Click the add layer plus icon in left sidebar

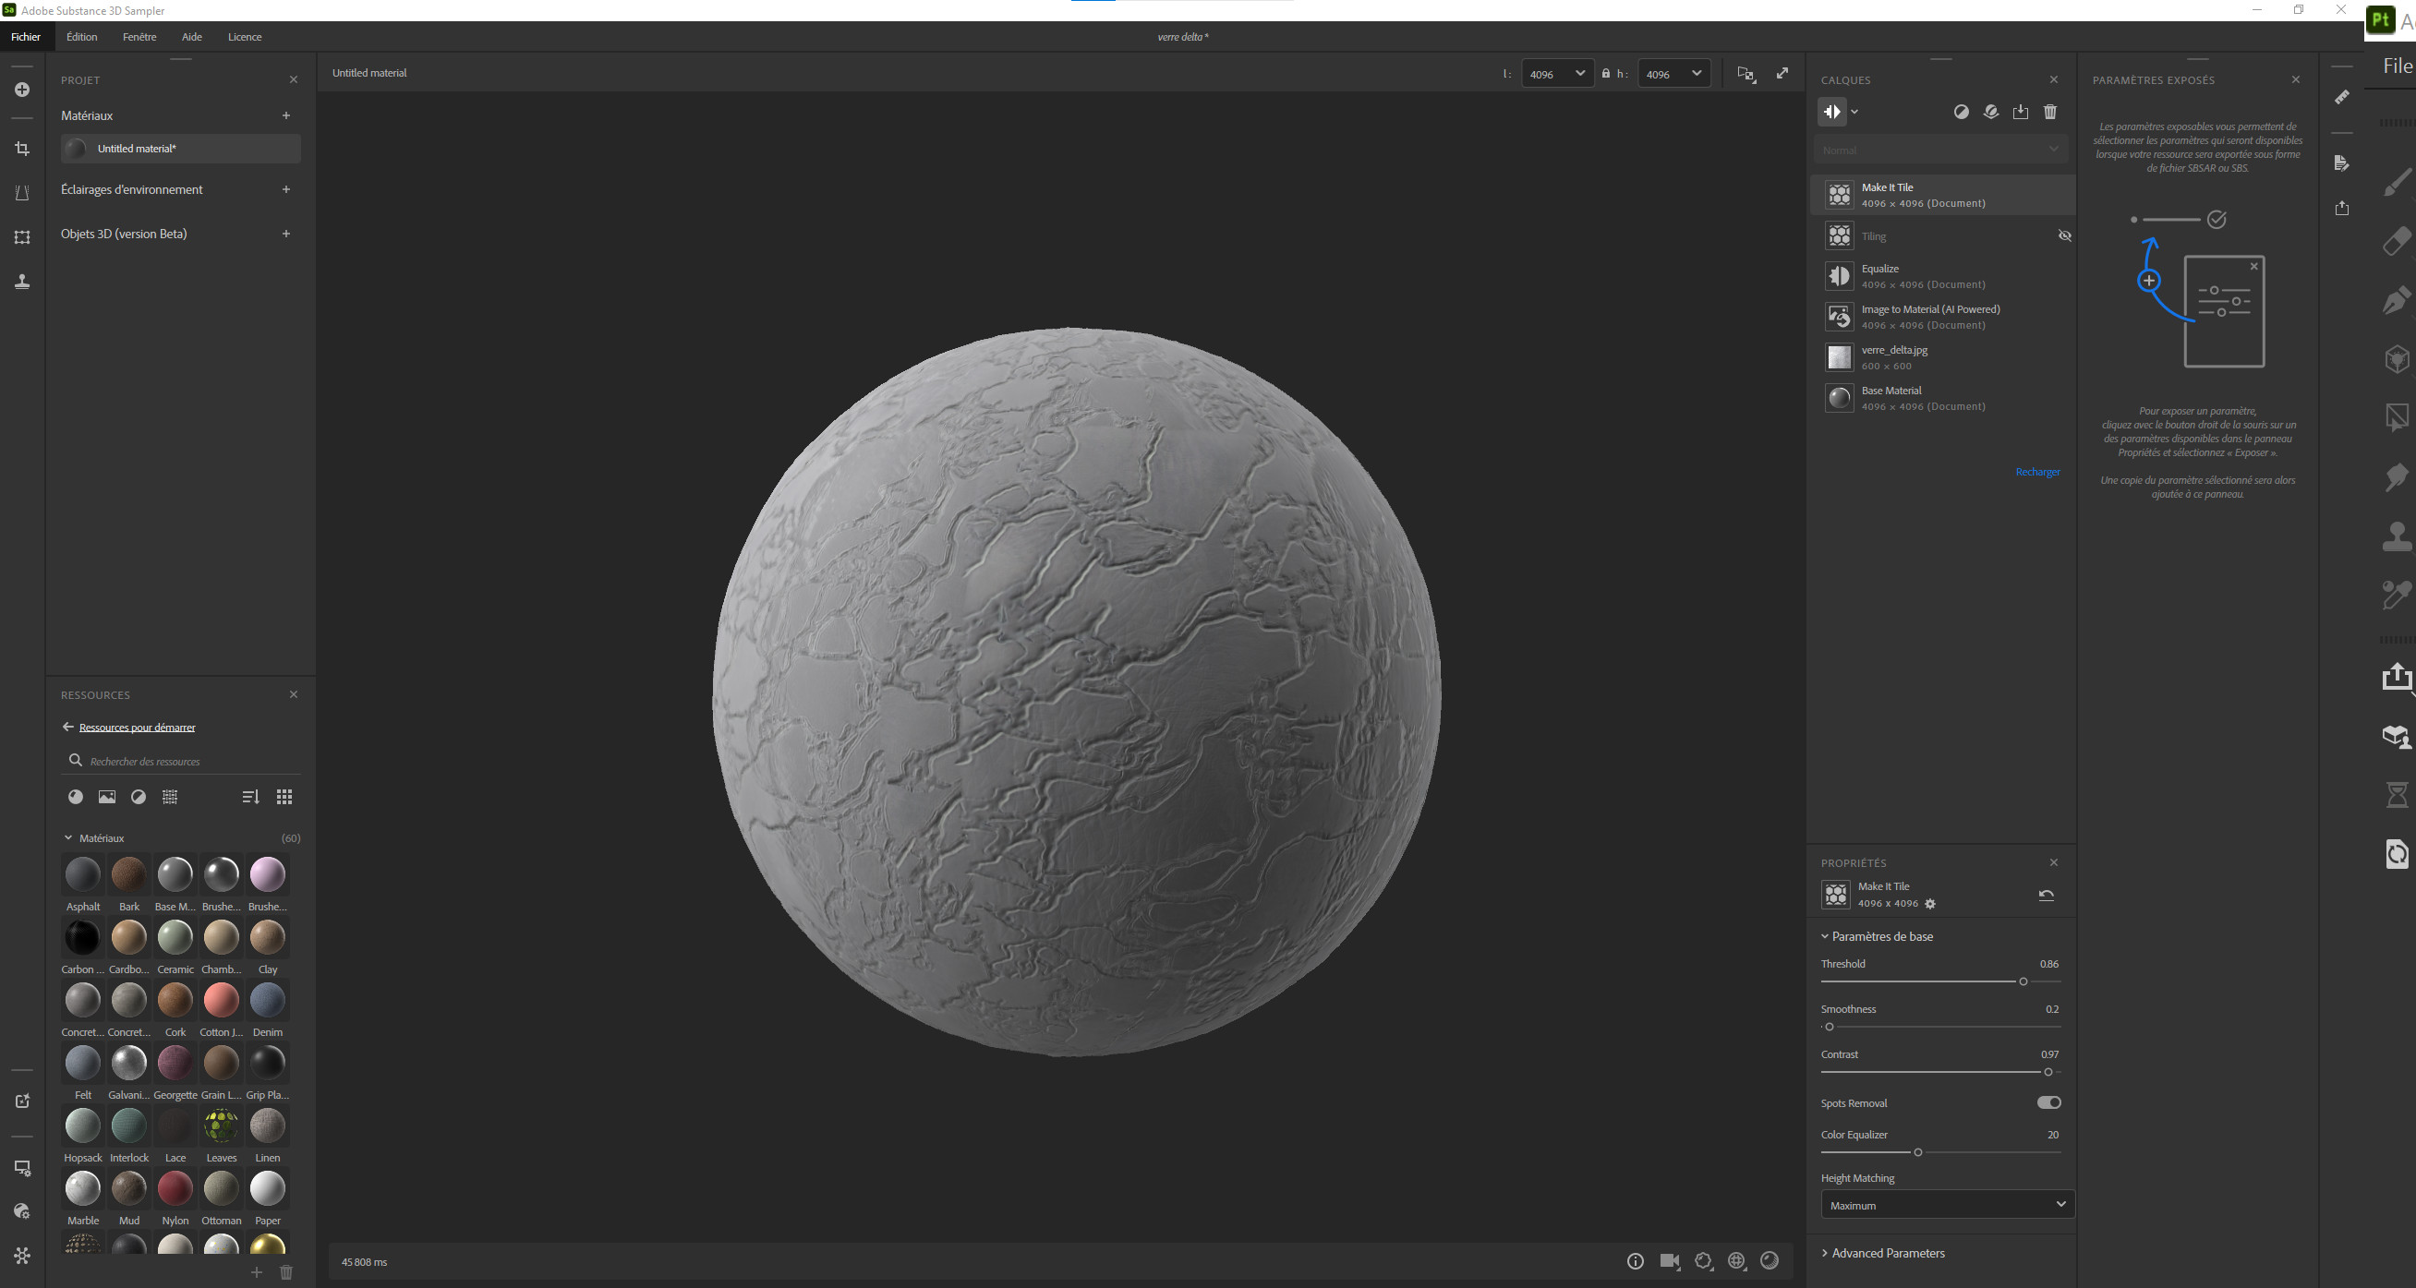pos(22,90)
